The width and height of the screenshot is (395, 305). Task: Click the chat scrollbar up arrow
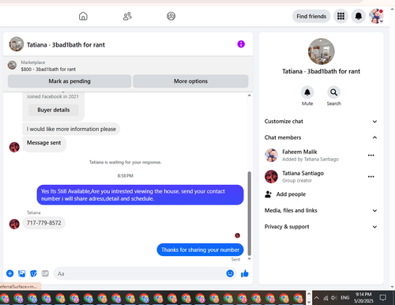[249, 96]
